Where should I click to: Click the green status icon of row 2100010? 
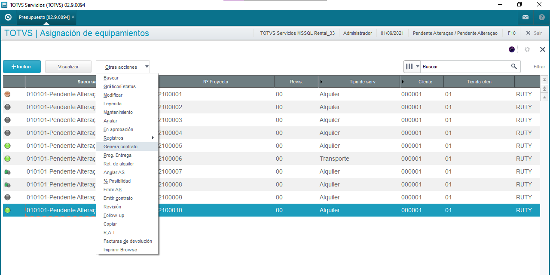(x=7, y=210)
